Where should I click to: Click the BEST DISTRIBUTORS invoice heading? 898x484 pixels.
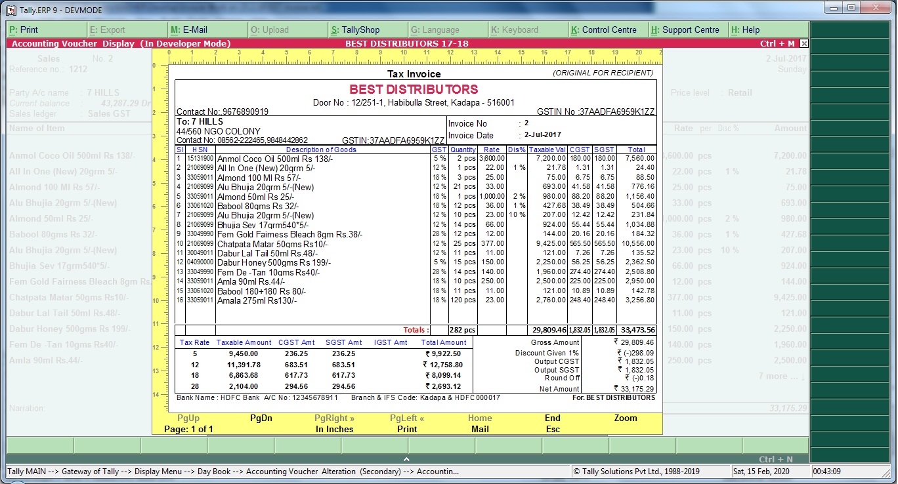click(x=414, y=89)
